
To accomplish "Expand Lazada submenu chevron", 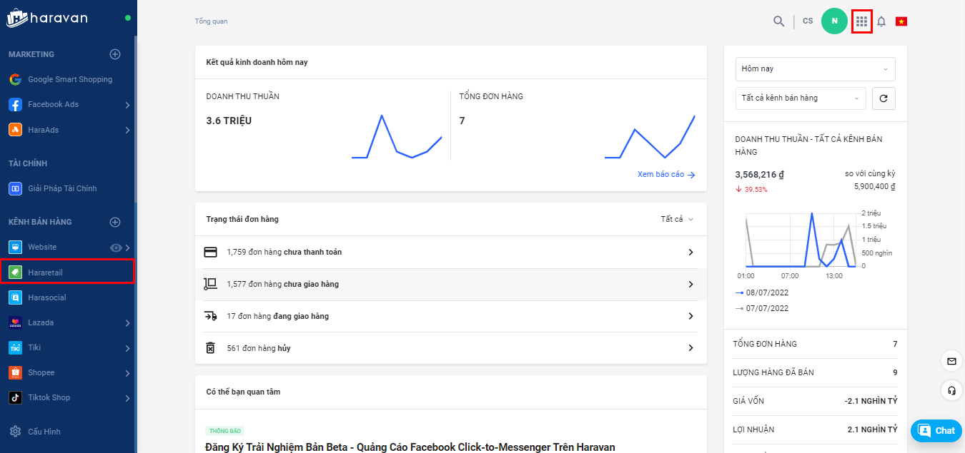I will 127,323.
